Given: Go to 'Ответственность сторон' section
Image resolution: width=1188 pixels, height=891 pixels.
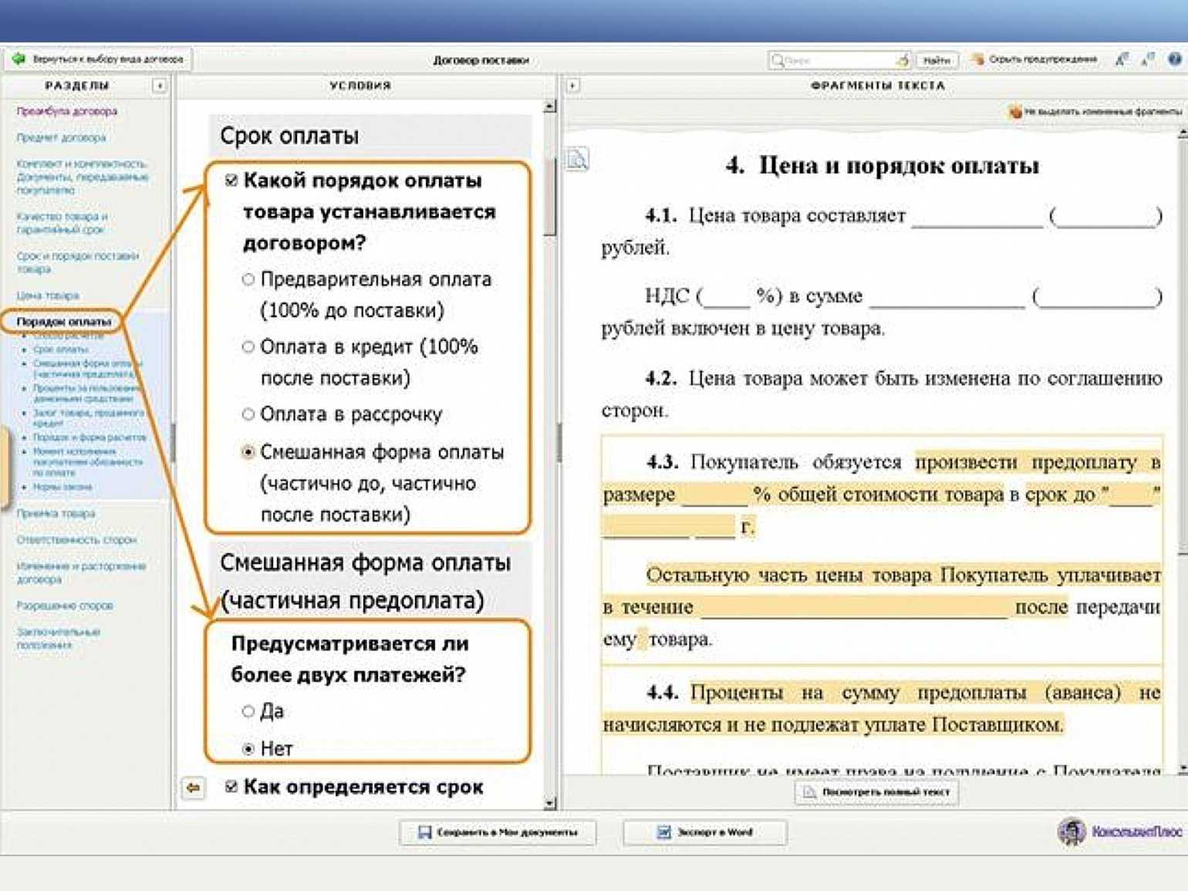Looking at the screenshot, I should coord(76,540).
